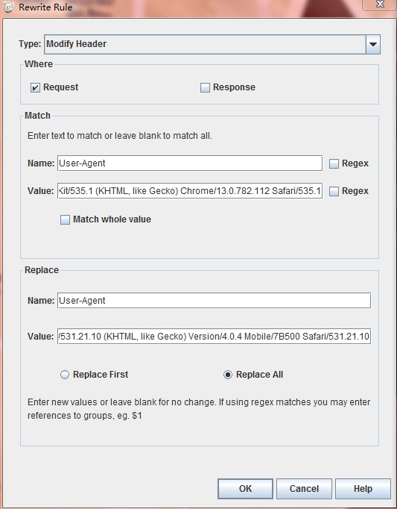Image resolution: width=397 pixels, height=509 pixels.
Task: Click the Match Value field with Chrome string
Action: [x=190, y=190]
